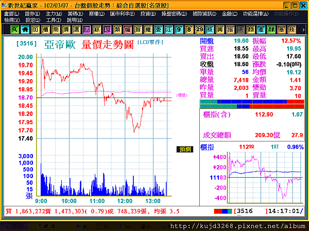Viewport: 309px width, 231px height.
Task: Click the magenta 綜 toolbar icon
Action: pyautogui.click(x=107, y=30)
